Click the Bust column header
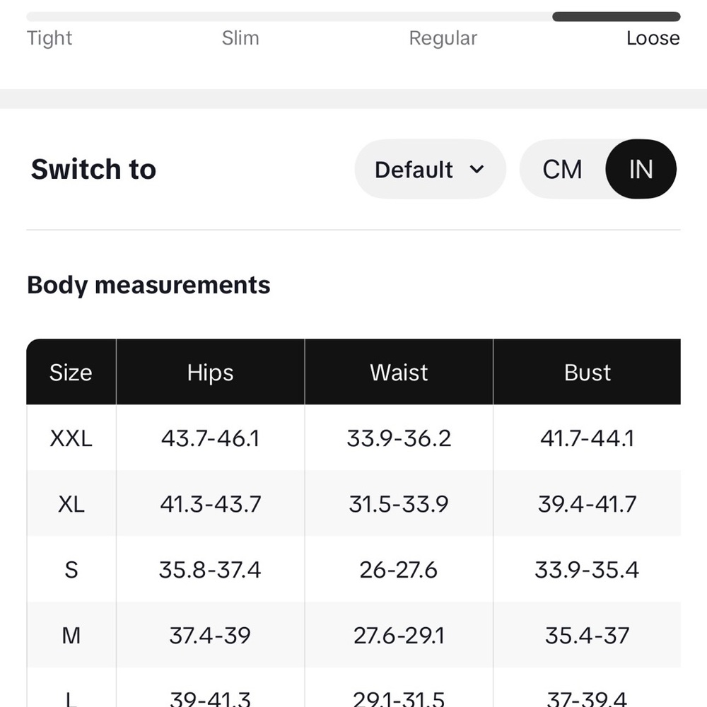The height and width of the screenshot is (707, 707). [587, 373]
